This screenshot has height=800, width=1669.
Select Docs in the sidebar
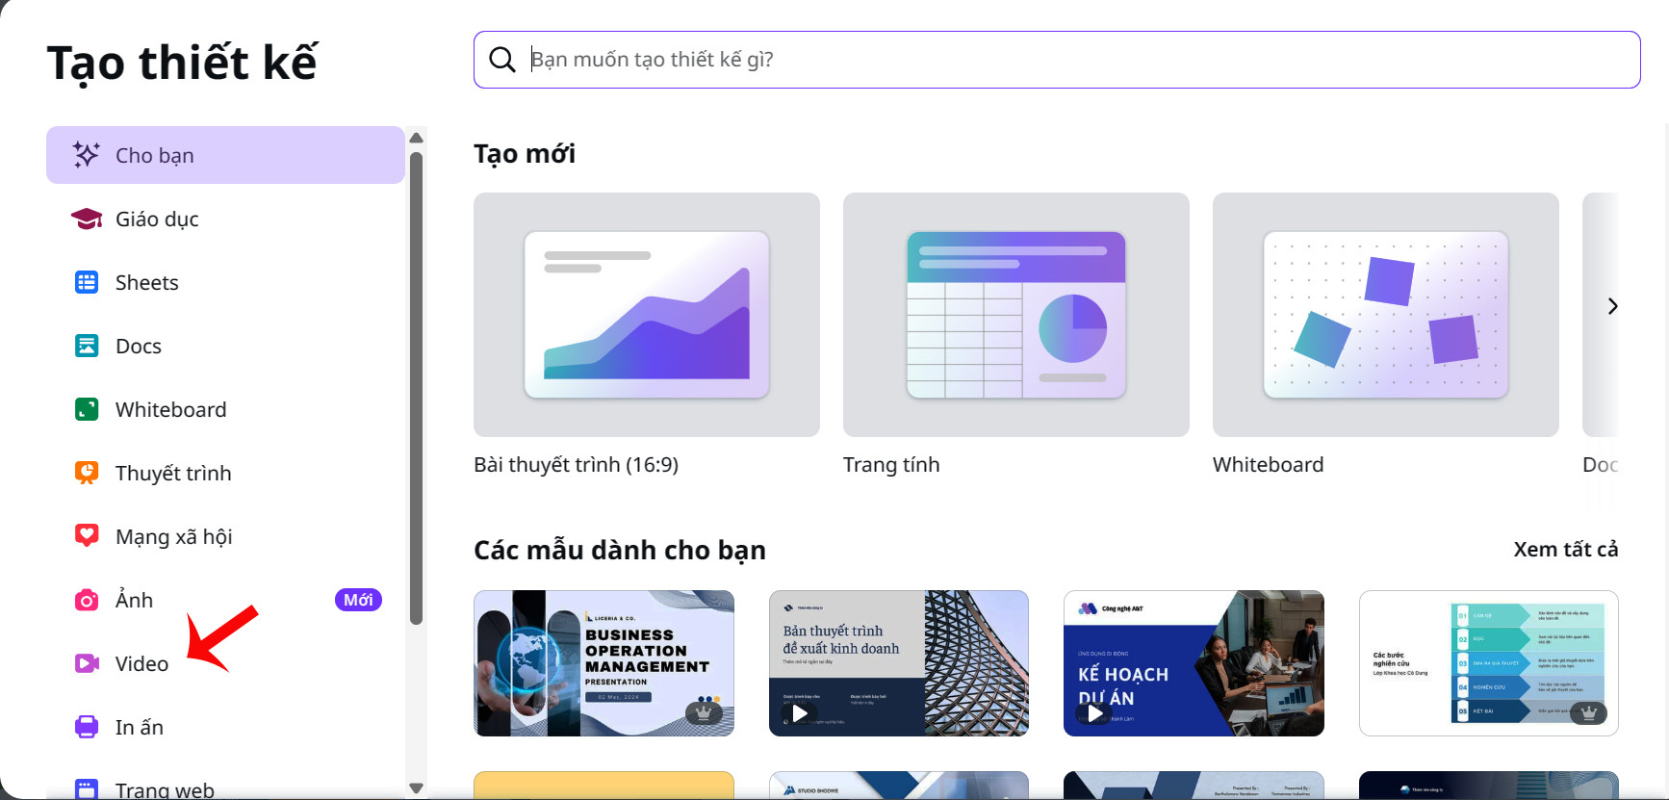tap(225, 346)
